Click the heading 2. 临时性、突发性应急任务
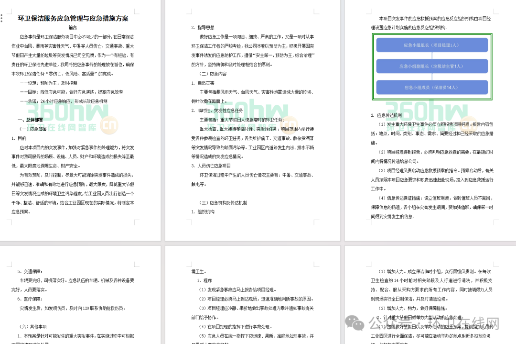Screen dimensions: 516x344 tap(217, 111)
